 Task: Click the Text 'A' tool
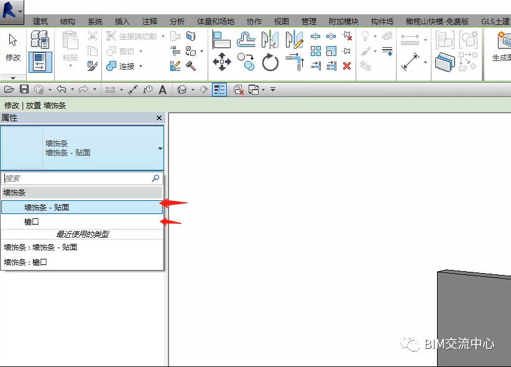(163, 90)
